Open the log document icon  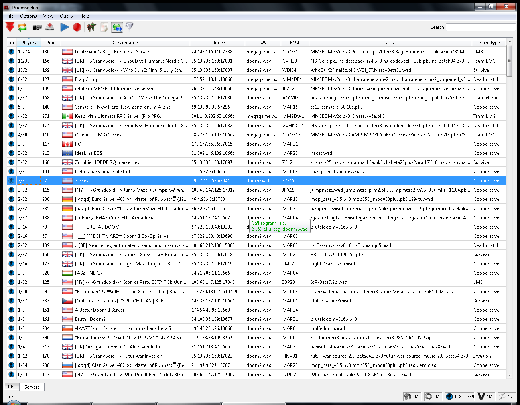[104, 27]
